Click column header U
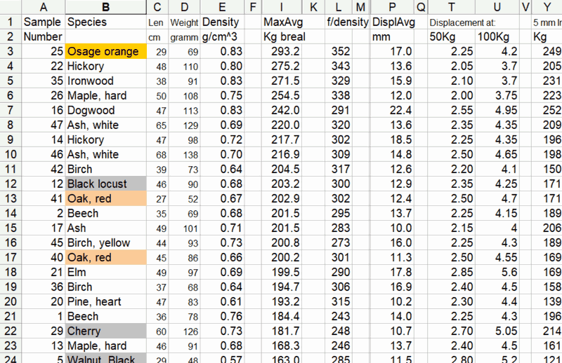 pyautogui.click(x=497, y=7)
